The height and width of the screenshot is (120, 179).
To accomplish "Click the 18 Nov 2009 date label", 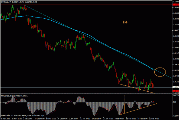I will pyautogui.click(x=5, y=119).
